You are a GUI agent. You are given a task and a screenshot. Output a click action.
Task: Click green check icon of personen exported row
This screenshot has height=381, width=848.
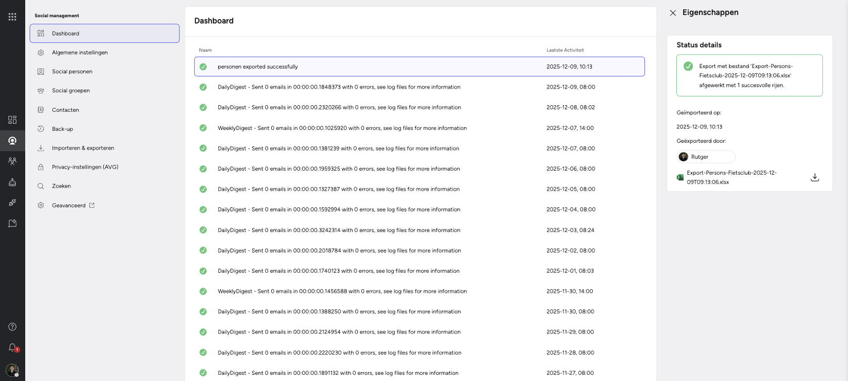(x=203, y=67)
